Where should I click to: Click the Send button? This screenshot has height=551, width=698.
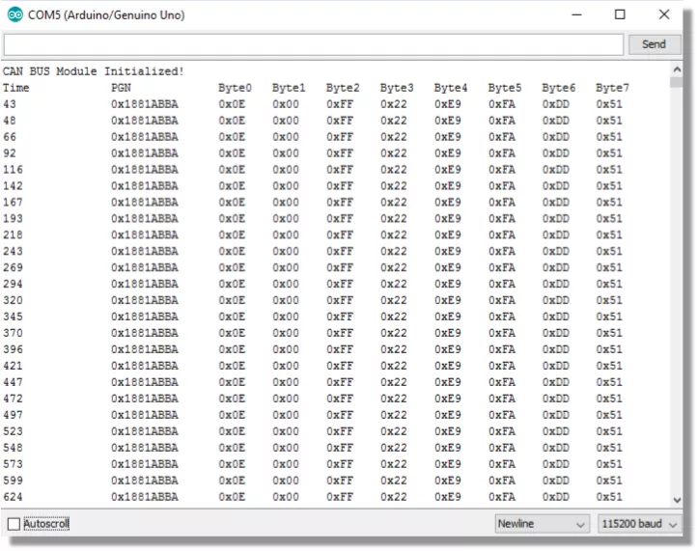[x=654, y=44]
